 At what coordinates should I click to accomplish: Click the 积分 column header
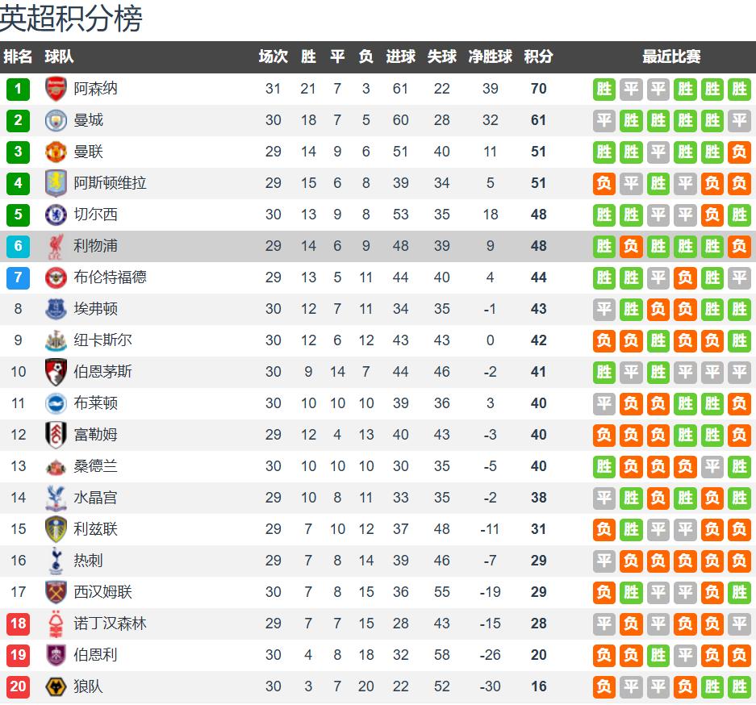point(538,57)
